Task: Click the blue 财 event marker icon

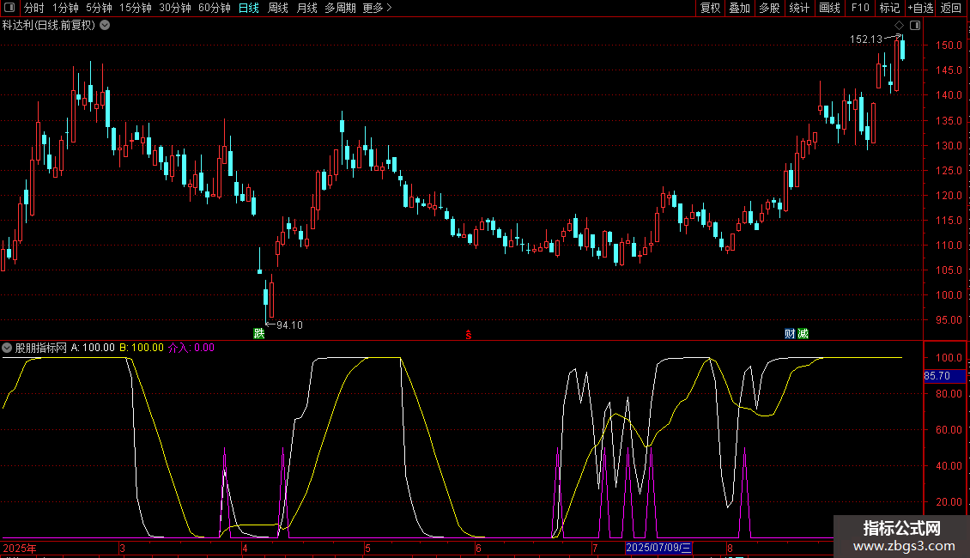Action: coord(789,333)
